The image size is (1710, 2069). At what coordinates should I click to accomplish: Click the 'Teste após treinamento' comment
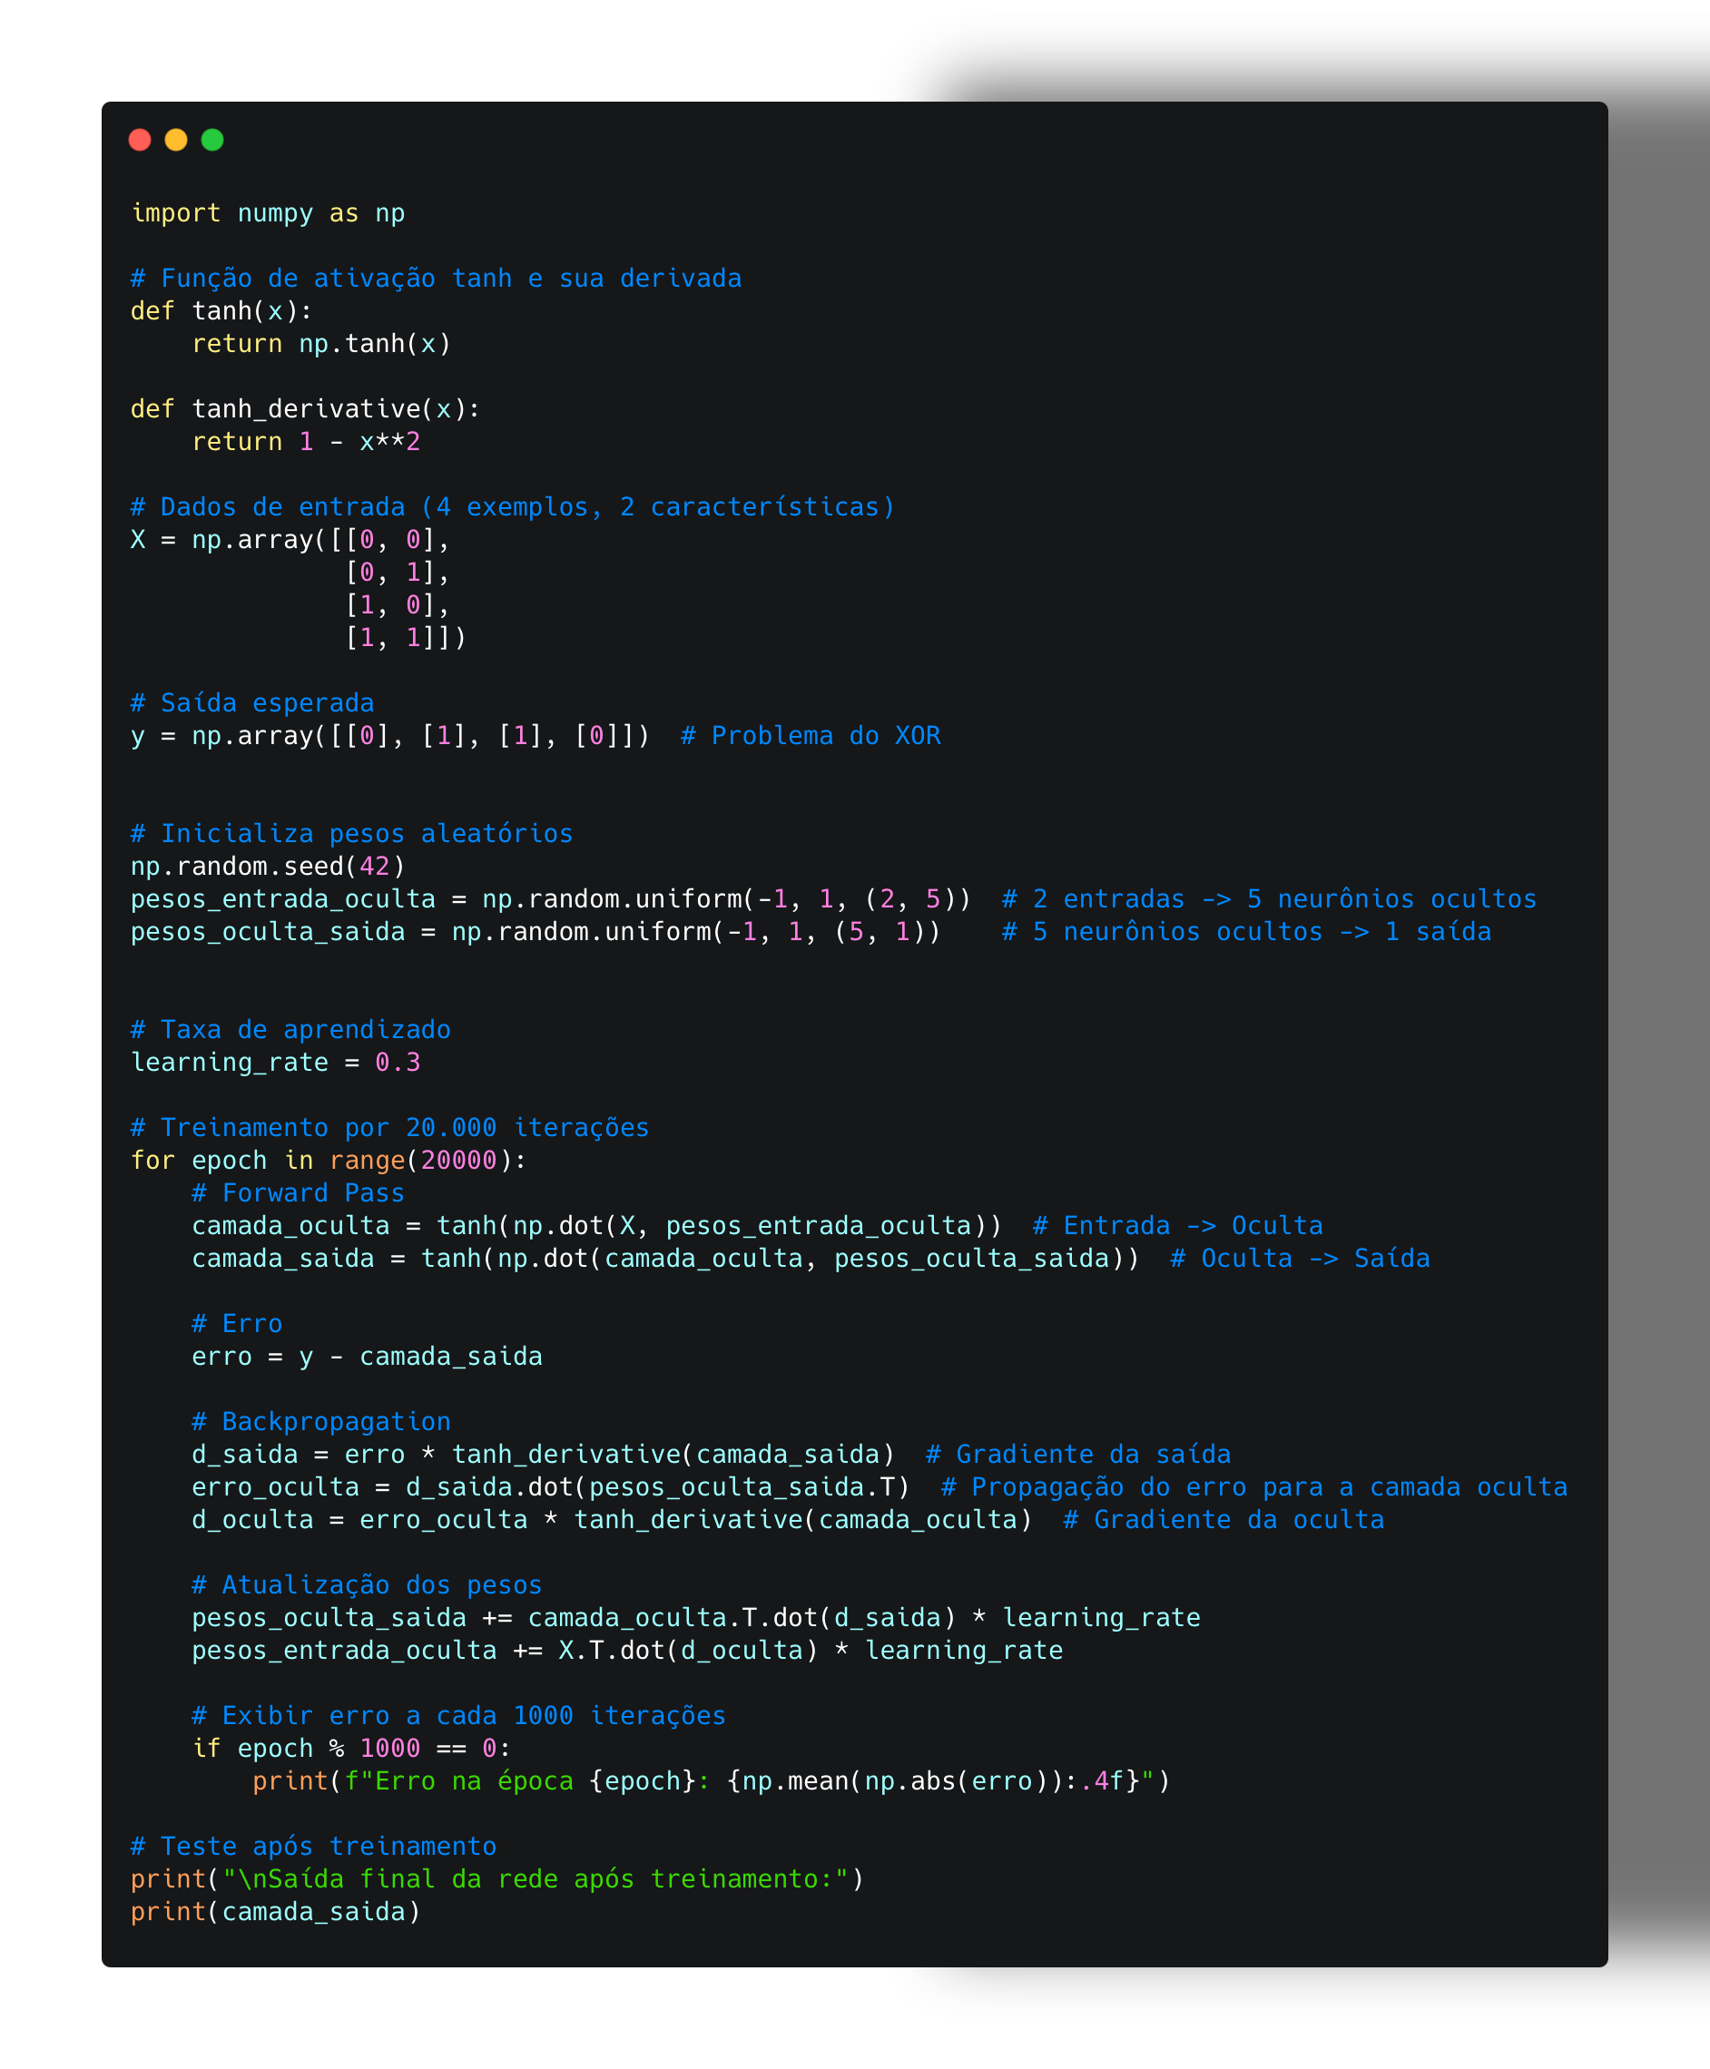pyautogui.click(x=313, y=1847)
